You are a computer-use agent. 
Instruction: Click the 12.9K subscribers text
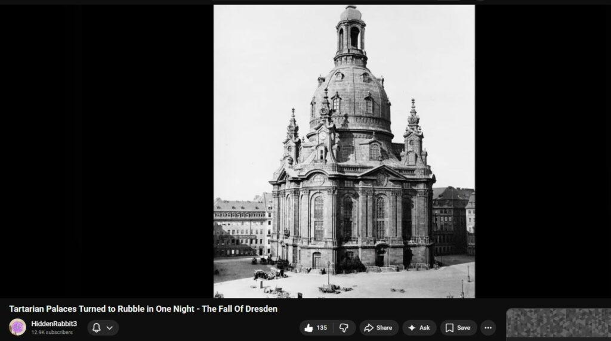(x=52, y=333)
